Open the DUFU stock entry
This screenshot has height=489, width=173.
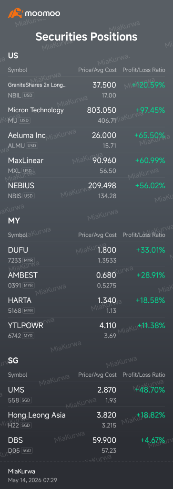click(x=87, y=255)
